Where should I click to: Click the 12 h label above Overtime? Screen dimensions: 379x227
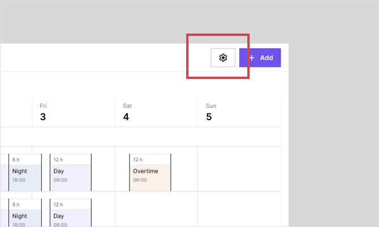coord(138,160)
